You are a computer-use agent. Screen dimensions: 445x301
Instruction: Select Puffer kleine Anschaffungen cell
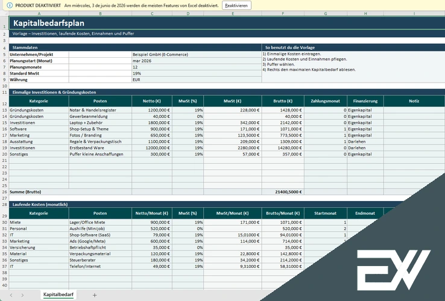pos(100,154)
